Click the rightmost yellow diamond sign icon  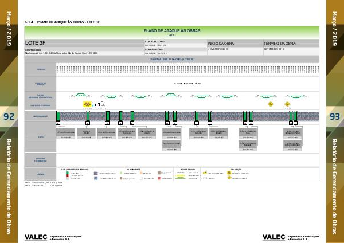point(286,105)
